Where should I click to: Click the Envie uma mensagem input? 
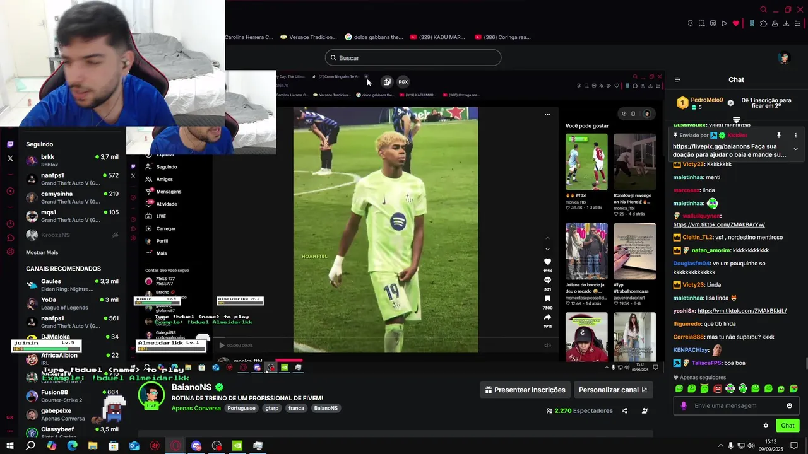[x=737, y=405]
